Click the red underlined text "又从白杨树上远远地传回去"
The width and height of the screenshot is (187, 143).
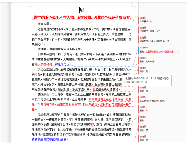pos(106,100)
